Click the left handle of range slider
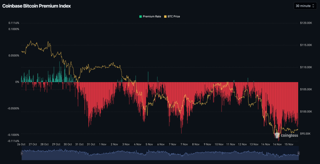 (x=22, y=153)
